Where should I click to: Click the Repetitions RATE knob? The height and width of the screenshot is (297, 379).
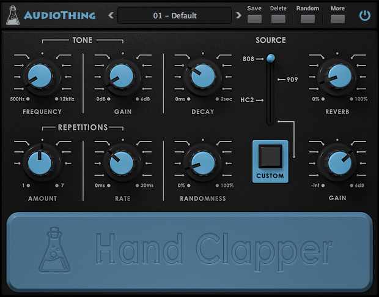click(121, 163)
